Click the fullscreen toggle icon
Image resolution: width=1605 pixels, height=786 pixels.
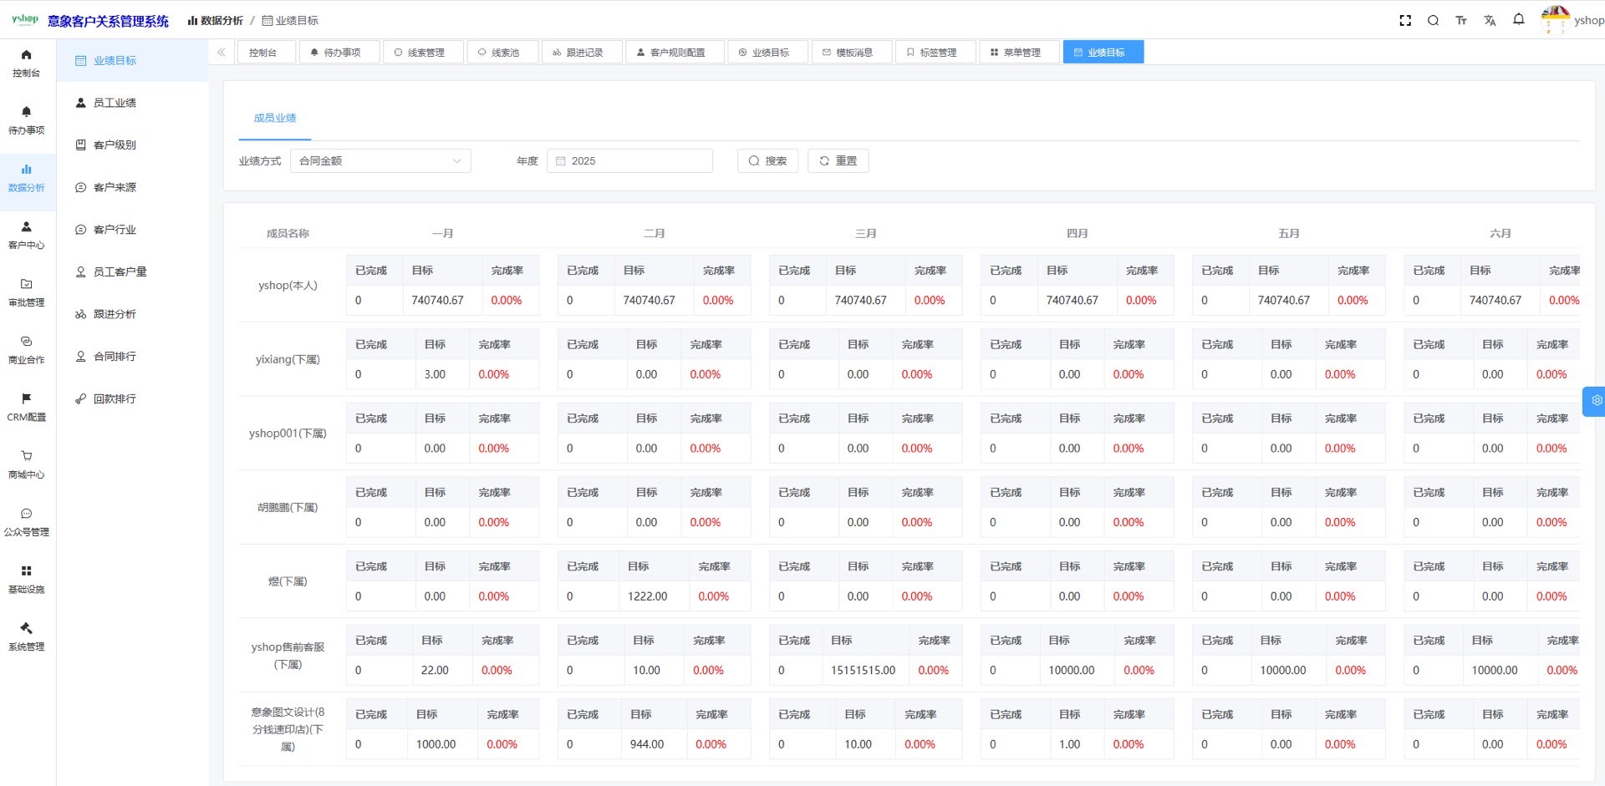point(1405,21)
